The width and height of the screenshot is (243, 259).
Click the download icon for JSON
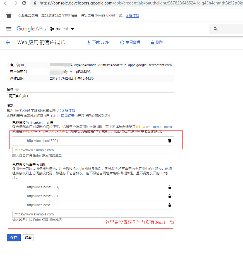[89, 42]
